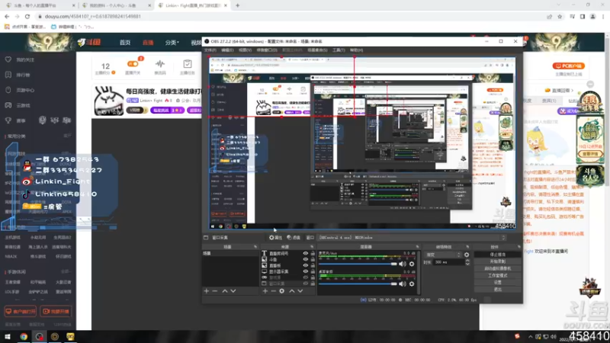Screen dimensions: 610x343
Task: Click PC客户端 button on Douyu page
Action: [569, 66]
